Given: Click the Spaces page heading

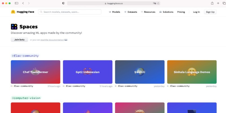Looking at the screenshot, I should [x=29, y=27].
